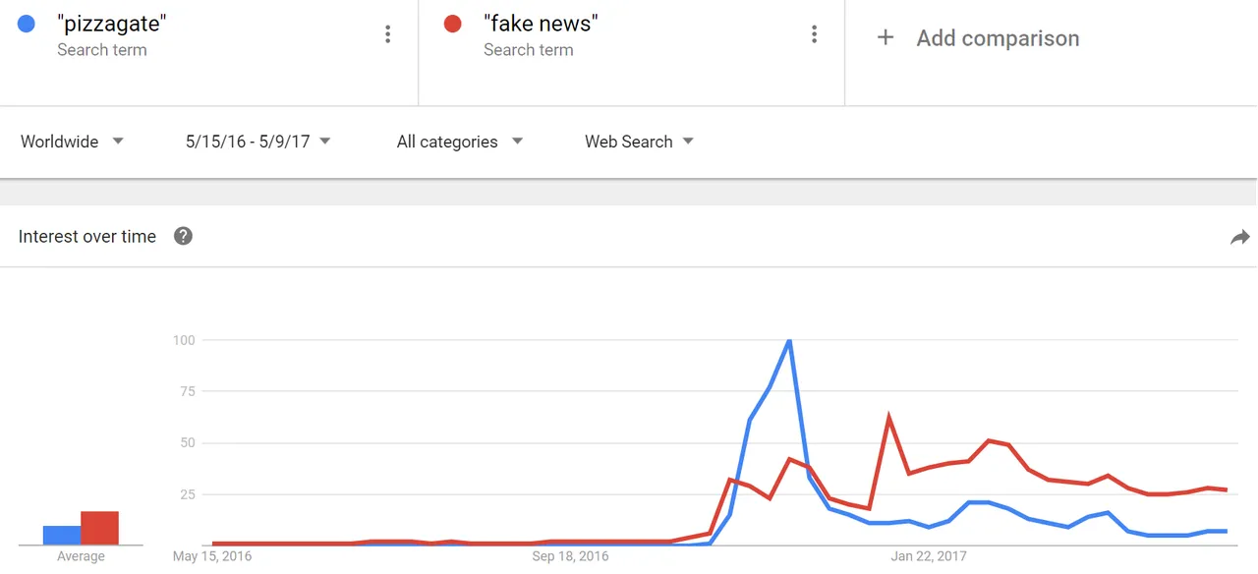This screenshot has width=1258, height=574.
Task: Click the red average bar
Action: (99, 528)
